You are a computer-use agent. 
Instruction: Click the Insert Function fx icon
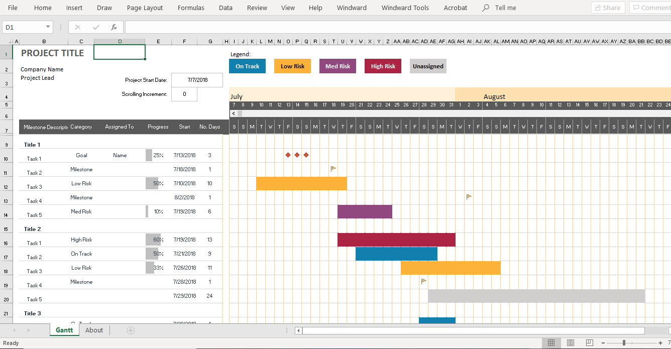114,27
